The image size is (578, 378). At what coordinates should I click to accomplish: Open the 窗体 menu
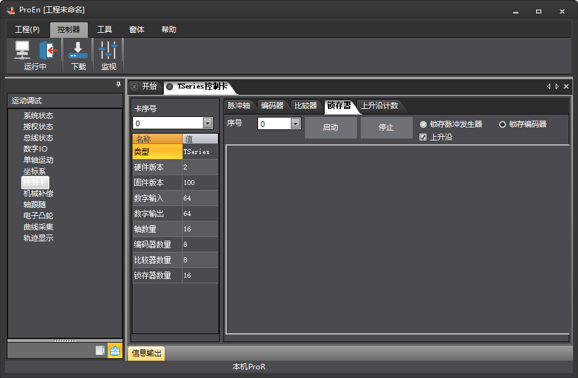(x=137, y=30)
